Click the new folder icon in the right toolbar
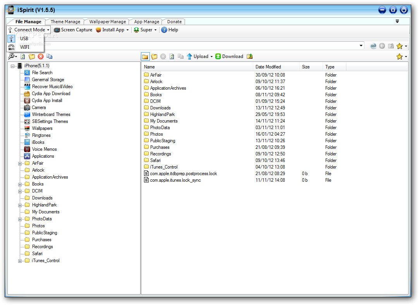 [x=154, y=56]
